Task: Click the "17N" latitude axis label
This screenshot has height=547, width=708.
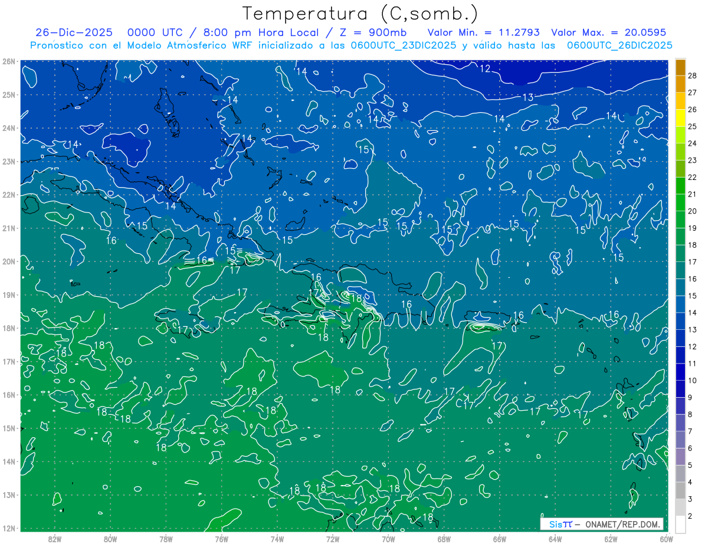Action: pos(8,361)
